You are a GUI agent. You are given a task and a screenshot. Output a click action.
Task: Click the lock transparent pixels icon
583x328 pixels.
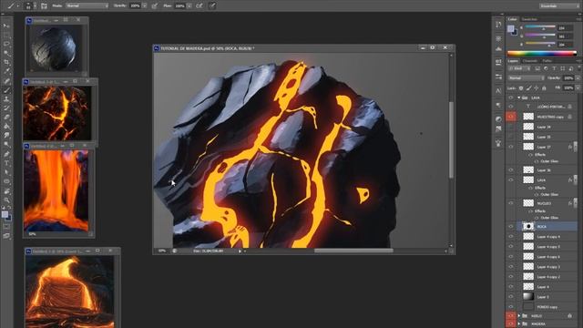(x=521, y=88)
